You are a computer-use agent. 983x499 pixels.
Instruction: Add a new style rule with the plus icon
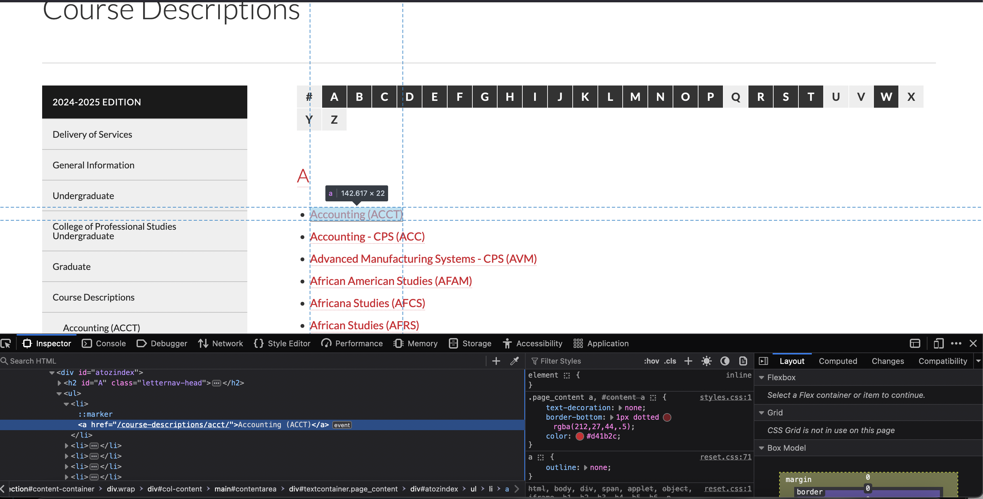click(x=688, y=361)
